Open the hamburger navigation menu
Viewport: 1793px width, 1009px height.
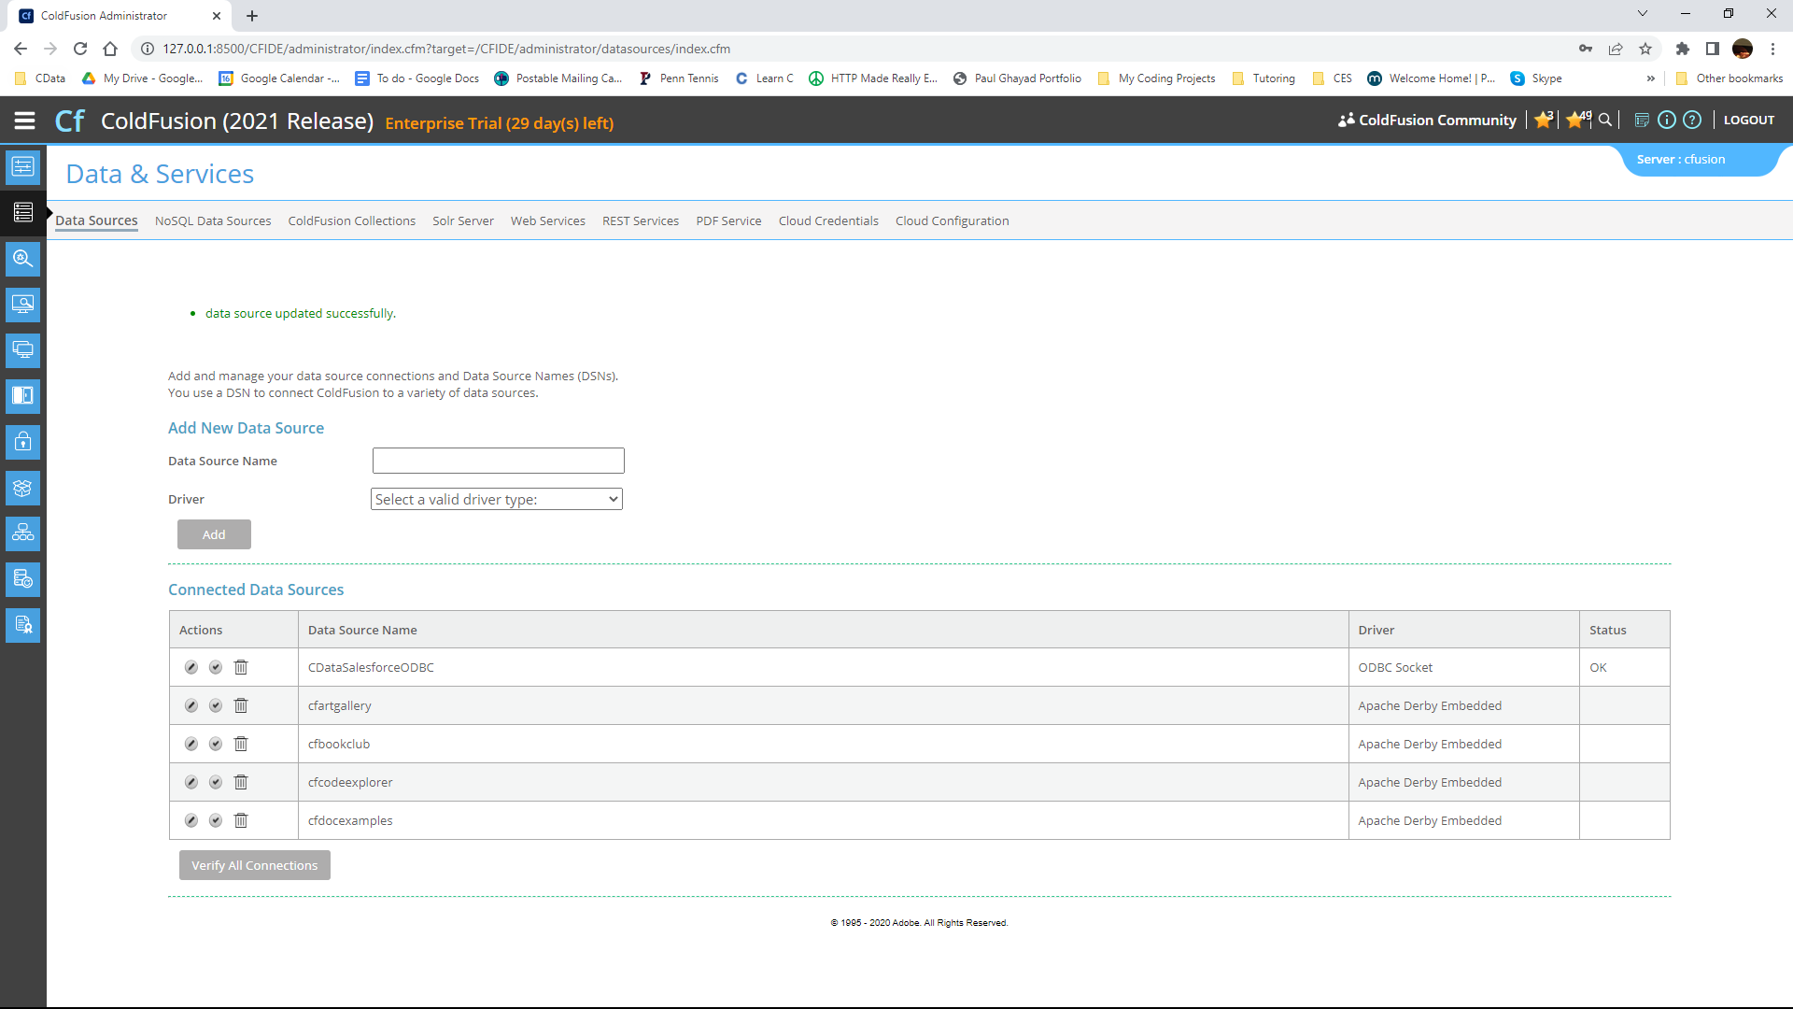point(25,121)
